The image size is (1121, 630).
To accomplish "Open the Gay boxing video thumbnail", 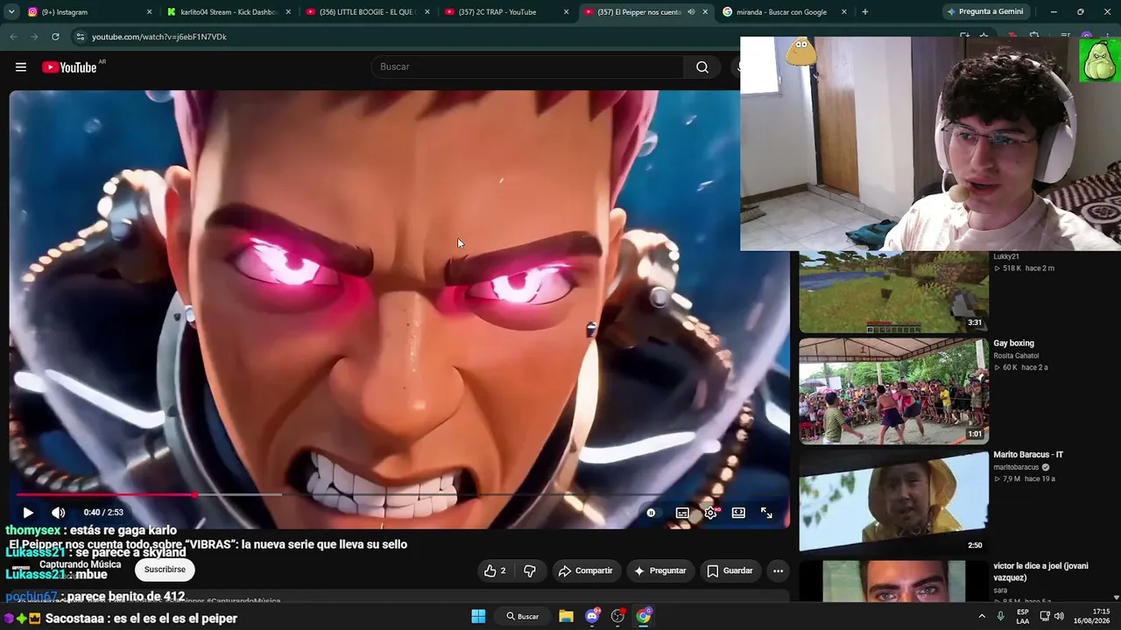I will pos(893,391).
